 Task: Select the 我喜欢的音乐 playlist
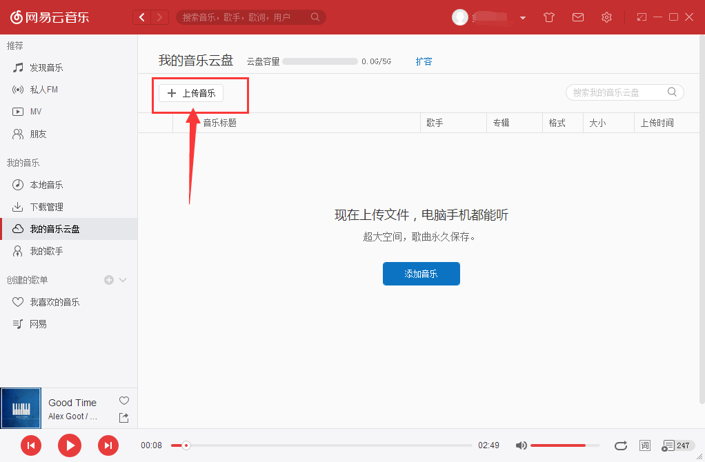tap(54, 301)
